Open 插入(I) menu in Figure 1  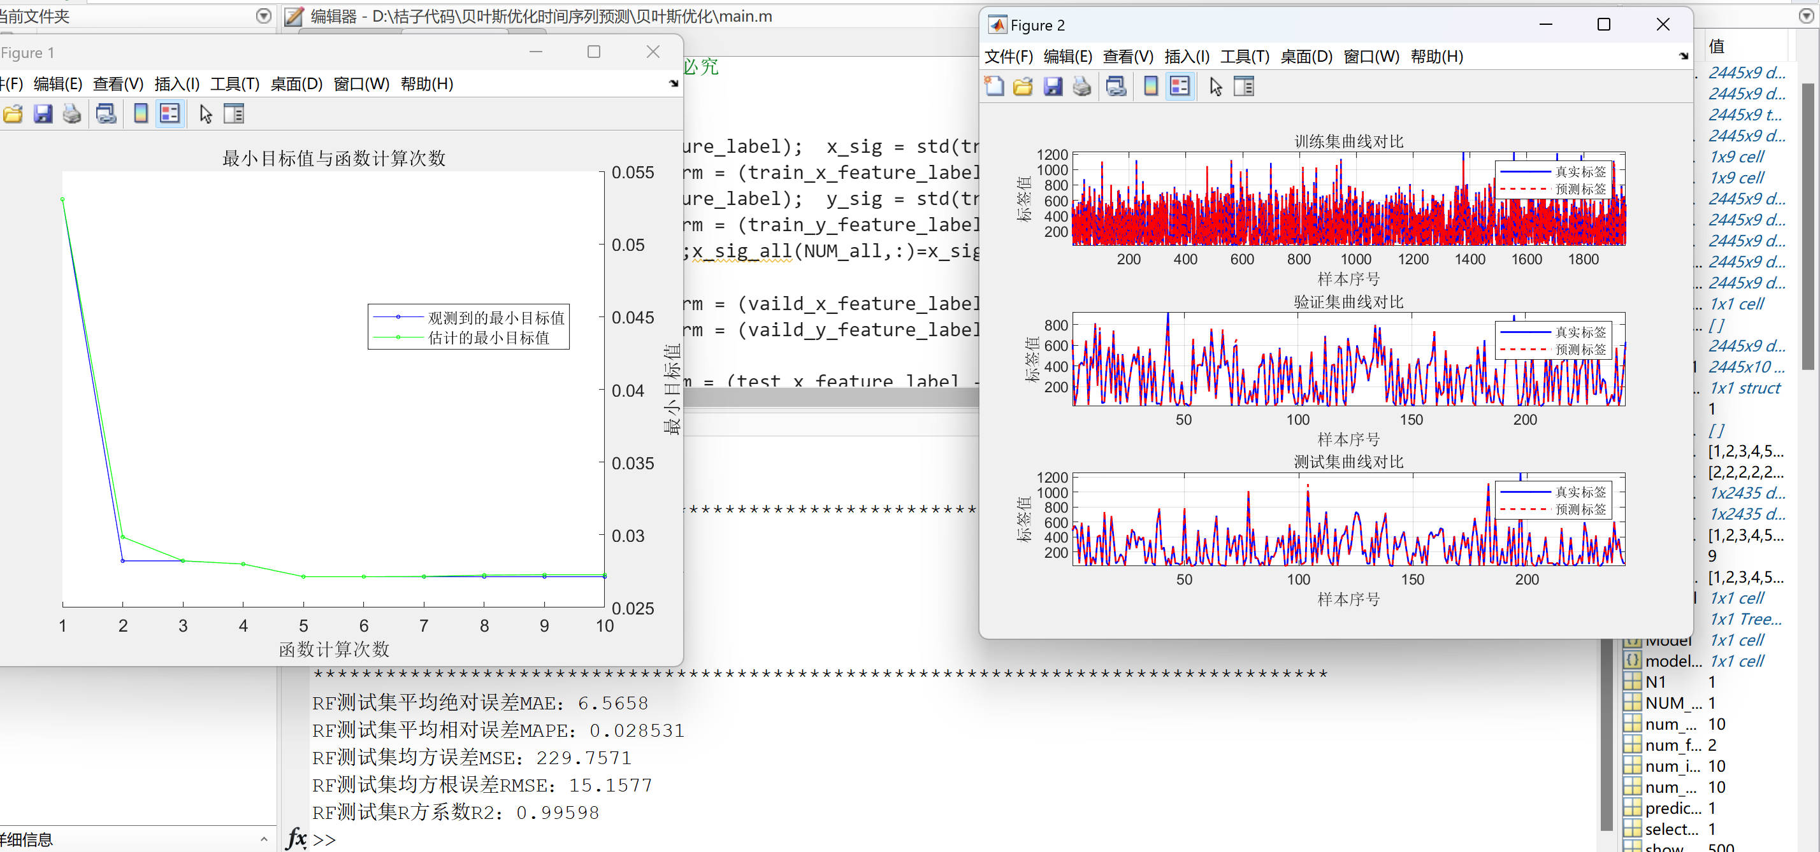(x=177, y=84)
